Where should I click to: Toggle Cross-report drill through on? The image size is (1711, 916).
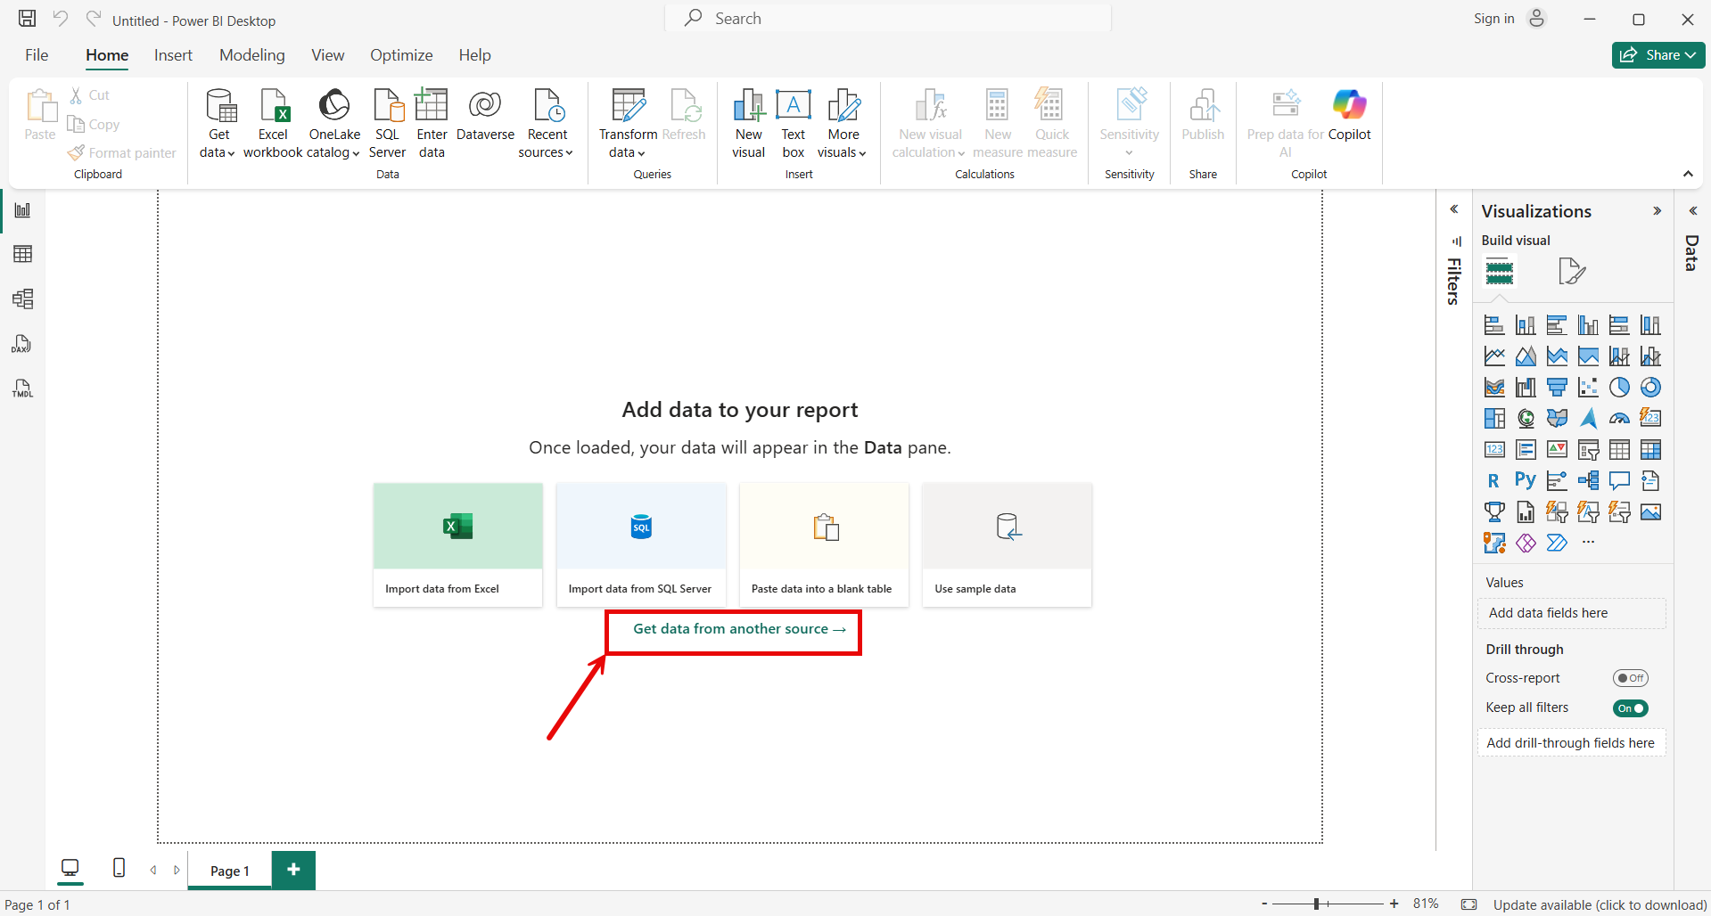[x=1632, y=677]
